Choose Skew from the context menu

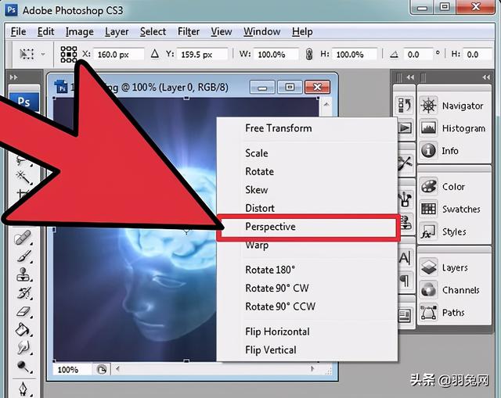tap(308, 190)
